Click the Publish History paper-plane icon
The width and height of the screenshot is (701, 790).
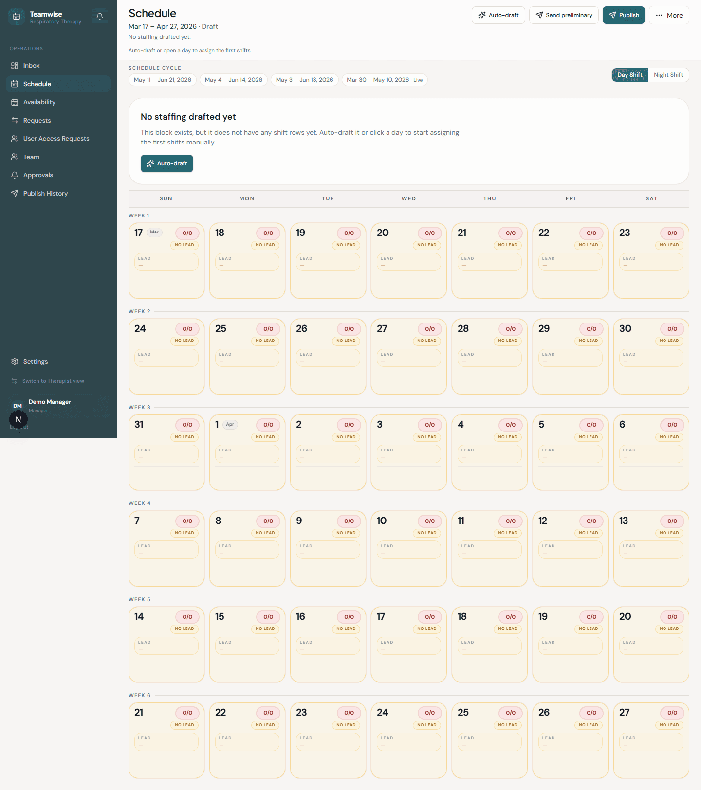point(15,193)
